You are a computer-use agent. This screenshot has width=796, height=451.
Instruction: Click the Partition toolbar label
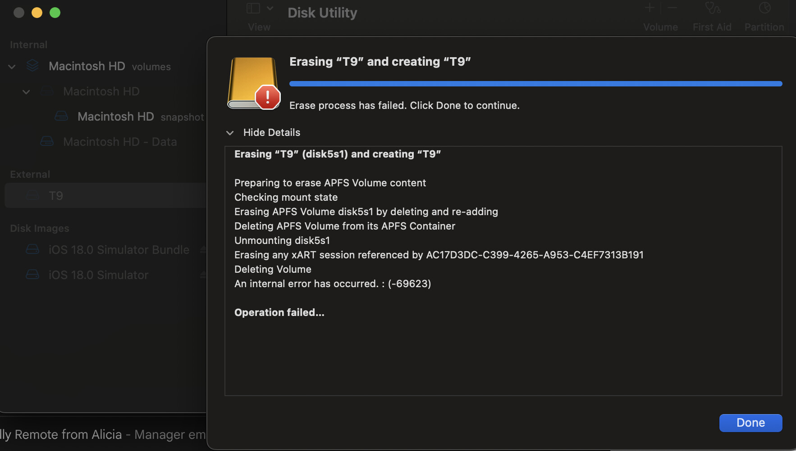[x=764, y=27]
